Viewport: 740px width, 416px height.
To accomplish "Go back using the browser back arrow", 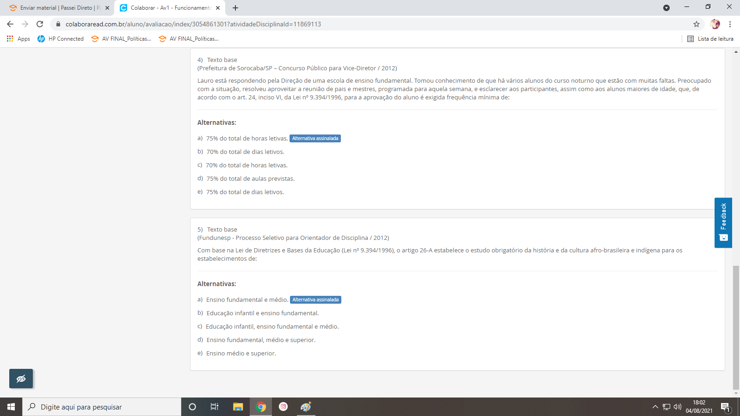I will coord(10,24).
